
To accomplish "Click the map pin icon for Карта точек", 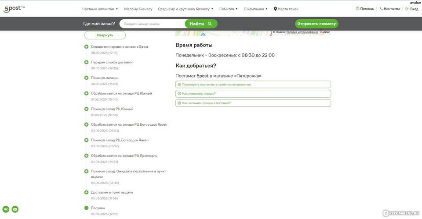I will click(x=275, y=9).
